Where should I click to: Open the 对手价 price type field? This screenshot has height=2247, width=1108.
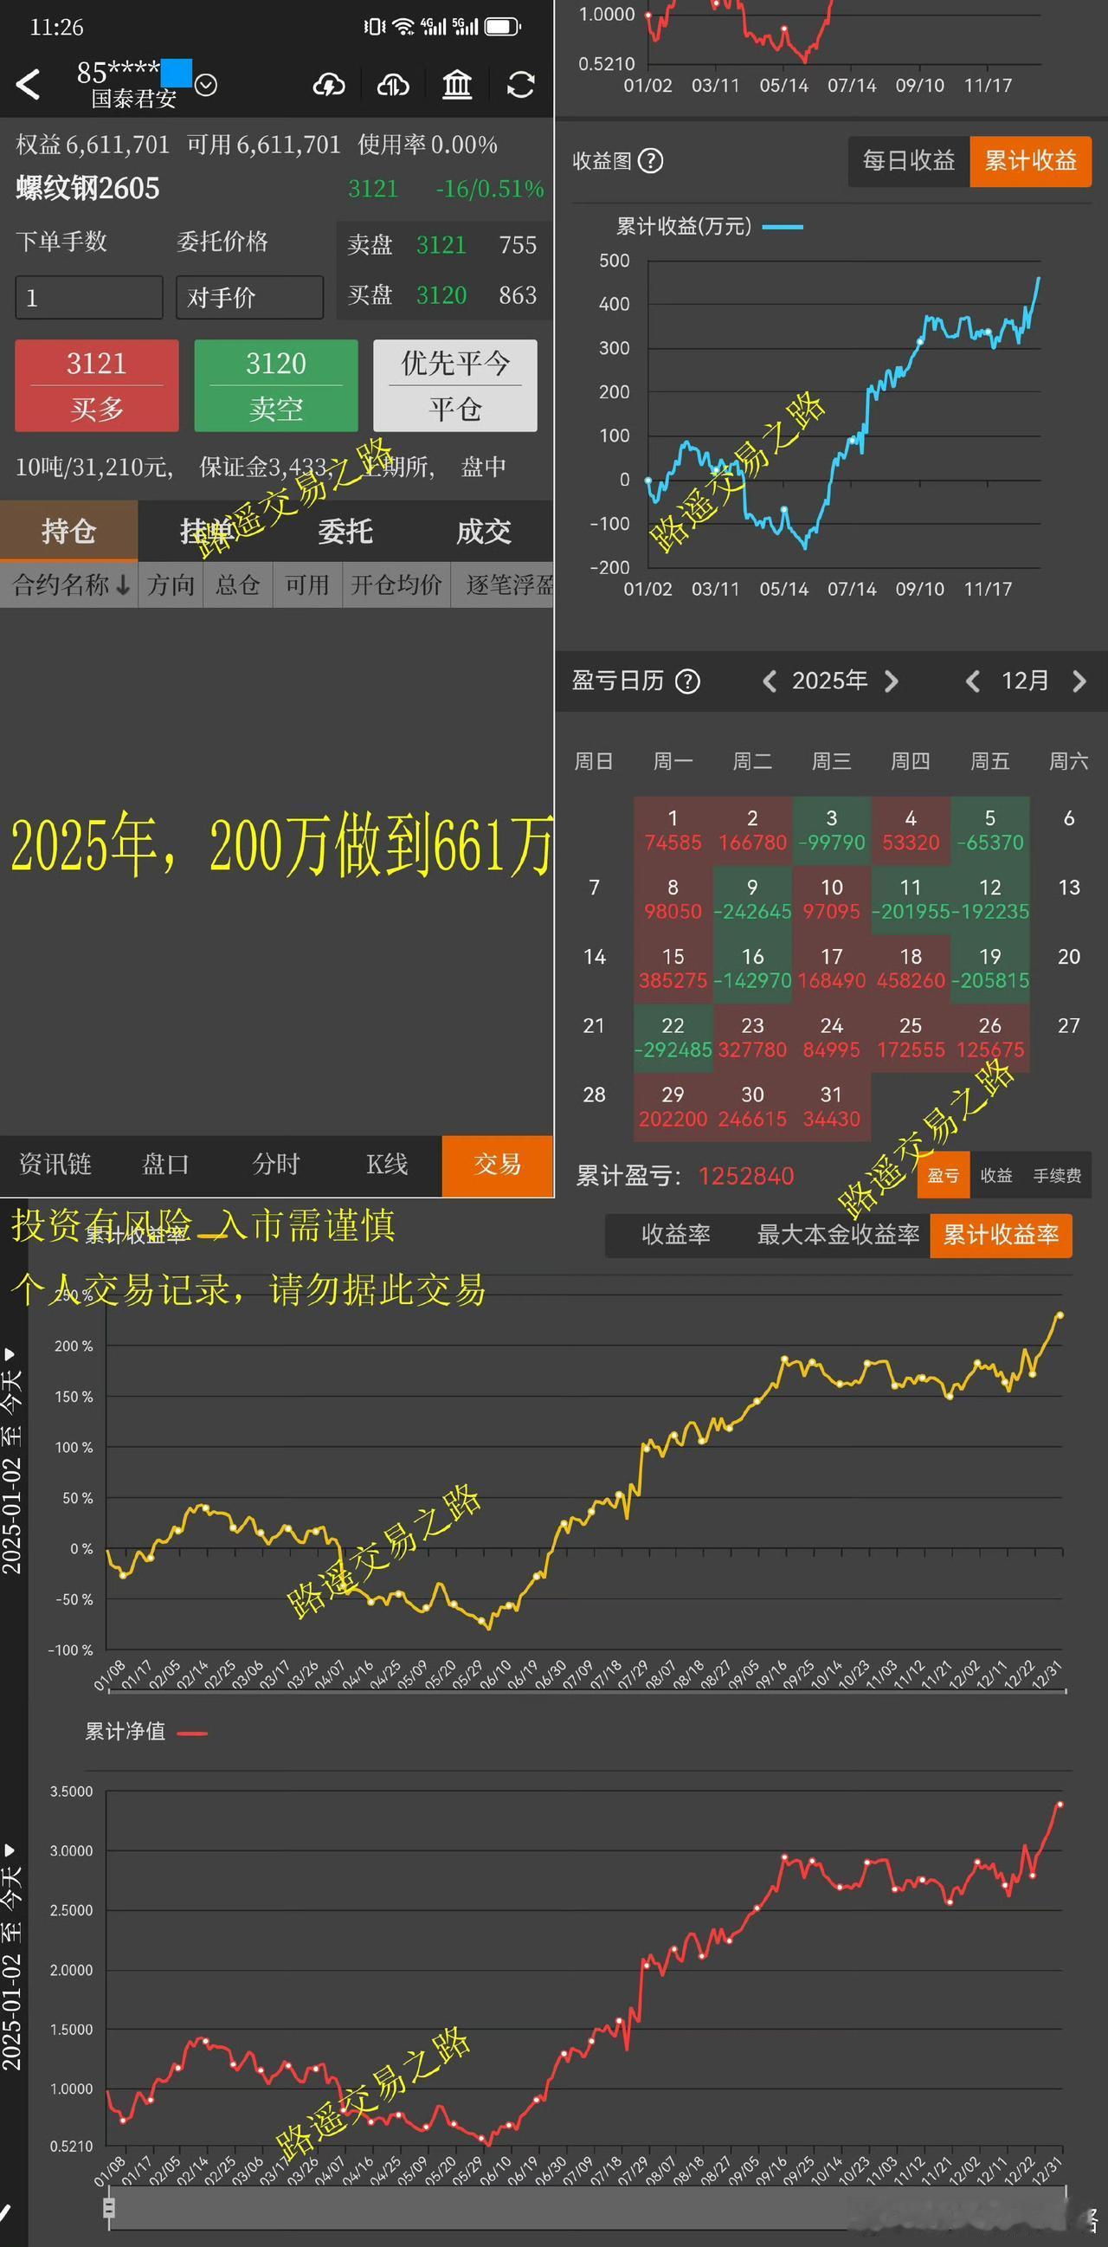pos(249,298)
